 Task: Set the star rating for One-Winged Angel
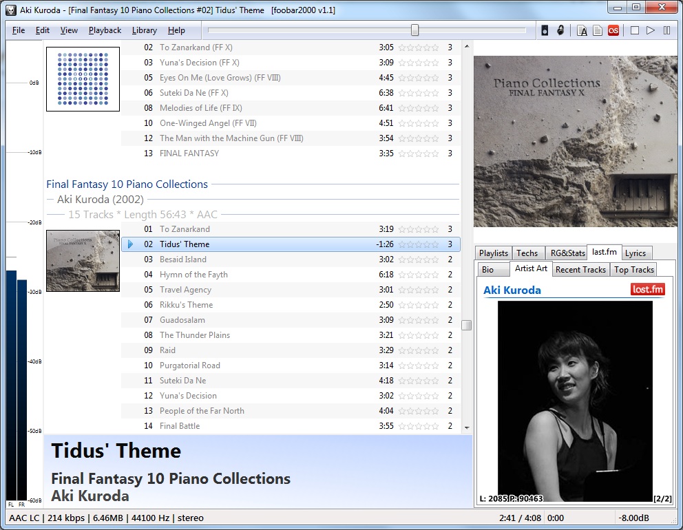click(418, 123)
